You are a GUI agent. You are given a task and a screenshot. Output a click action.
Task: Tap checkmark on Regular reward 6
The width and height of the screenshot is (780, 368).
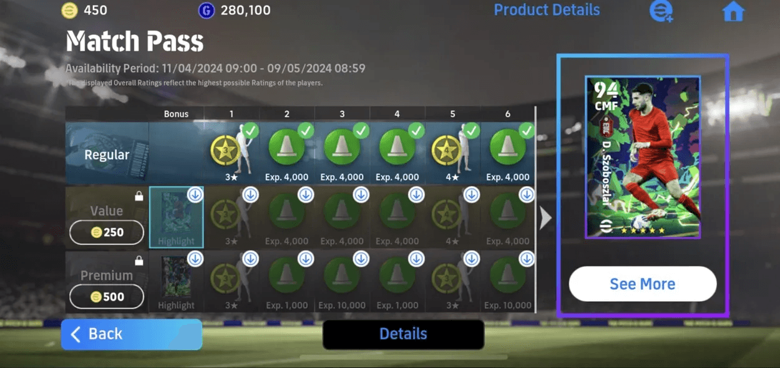pyautogui.click(x=527, y=130)
